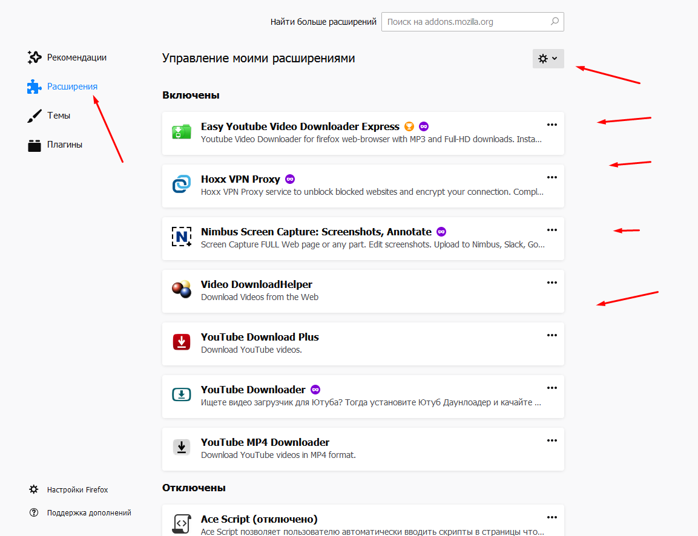Click private browsing badge next to YouTube Downloader
The image size is (698, 536).
click(315, 390)
